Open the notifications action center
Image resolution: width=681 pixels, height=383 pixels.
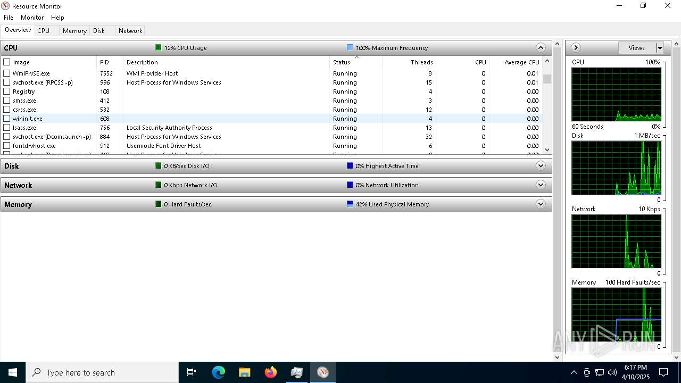(663, 372)
